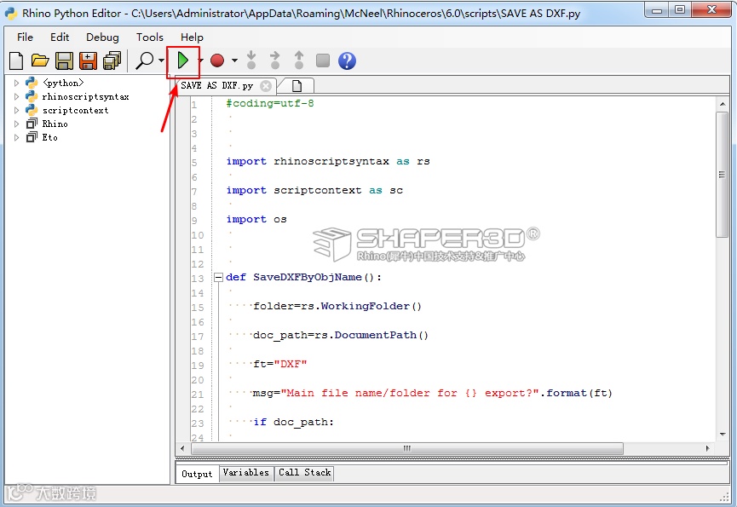Select the <python> tree item

[x=63, y=84]
